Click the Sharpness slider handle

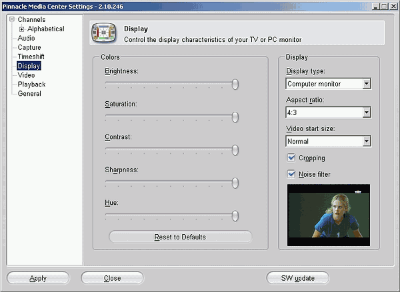click(235, 183)
